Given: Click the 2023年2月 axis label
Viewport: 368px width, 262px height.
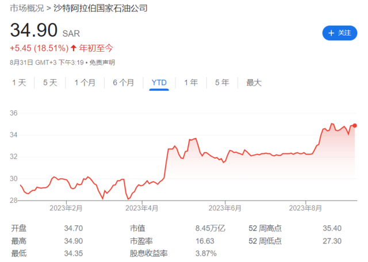Looking at the screenshot, I should (x=66, y=208).
